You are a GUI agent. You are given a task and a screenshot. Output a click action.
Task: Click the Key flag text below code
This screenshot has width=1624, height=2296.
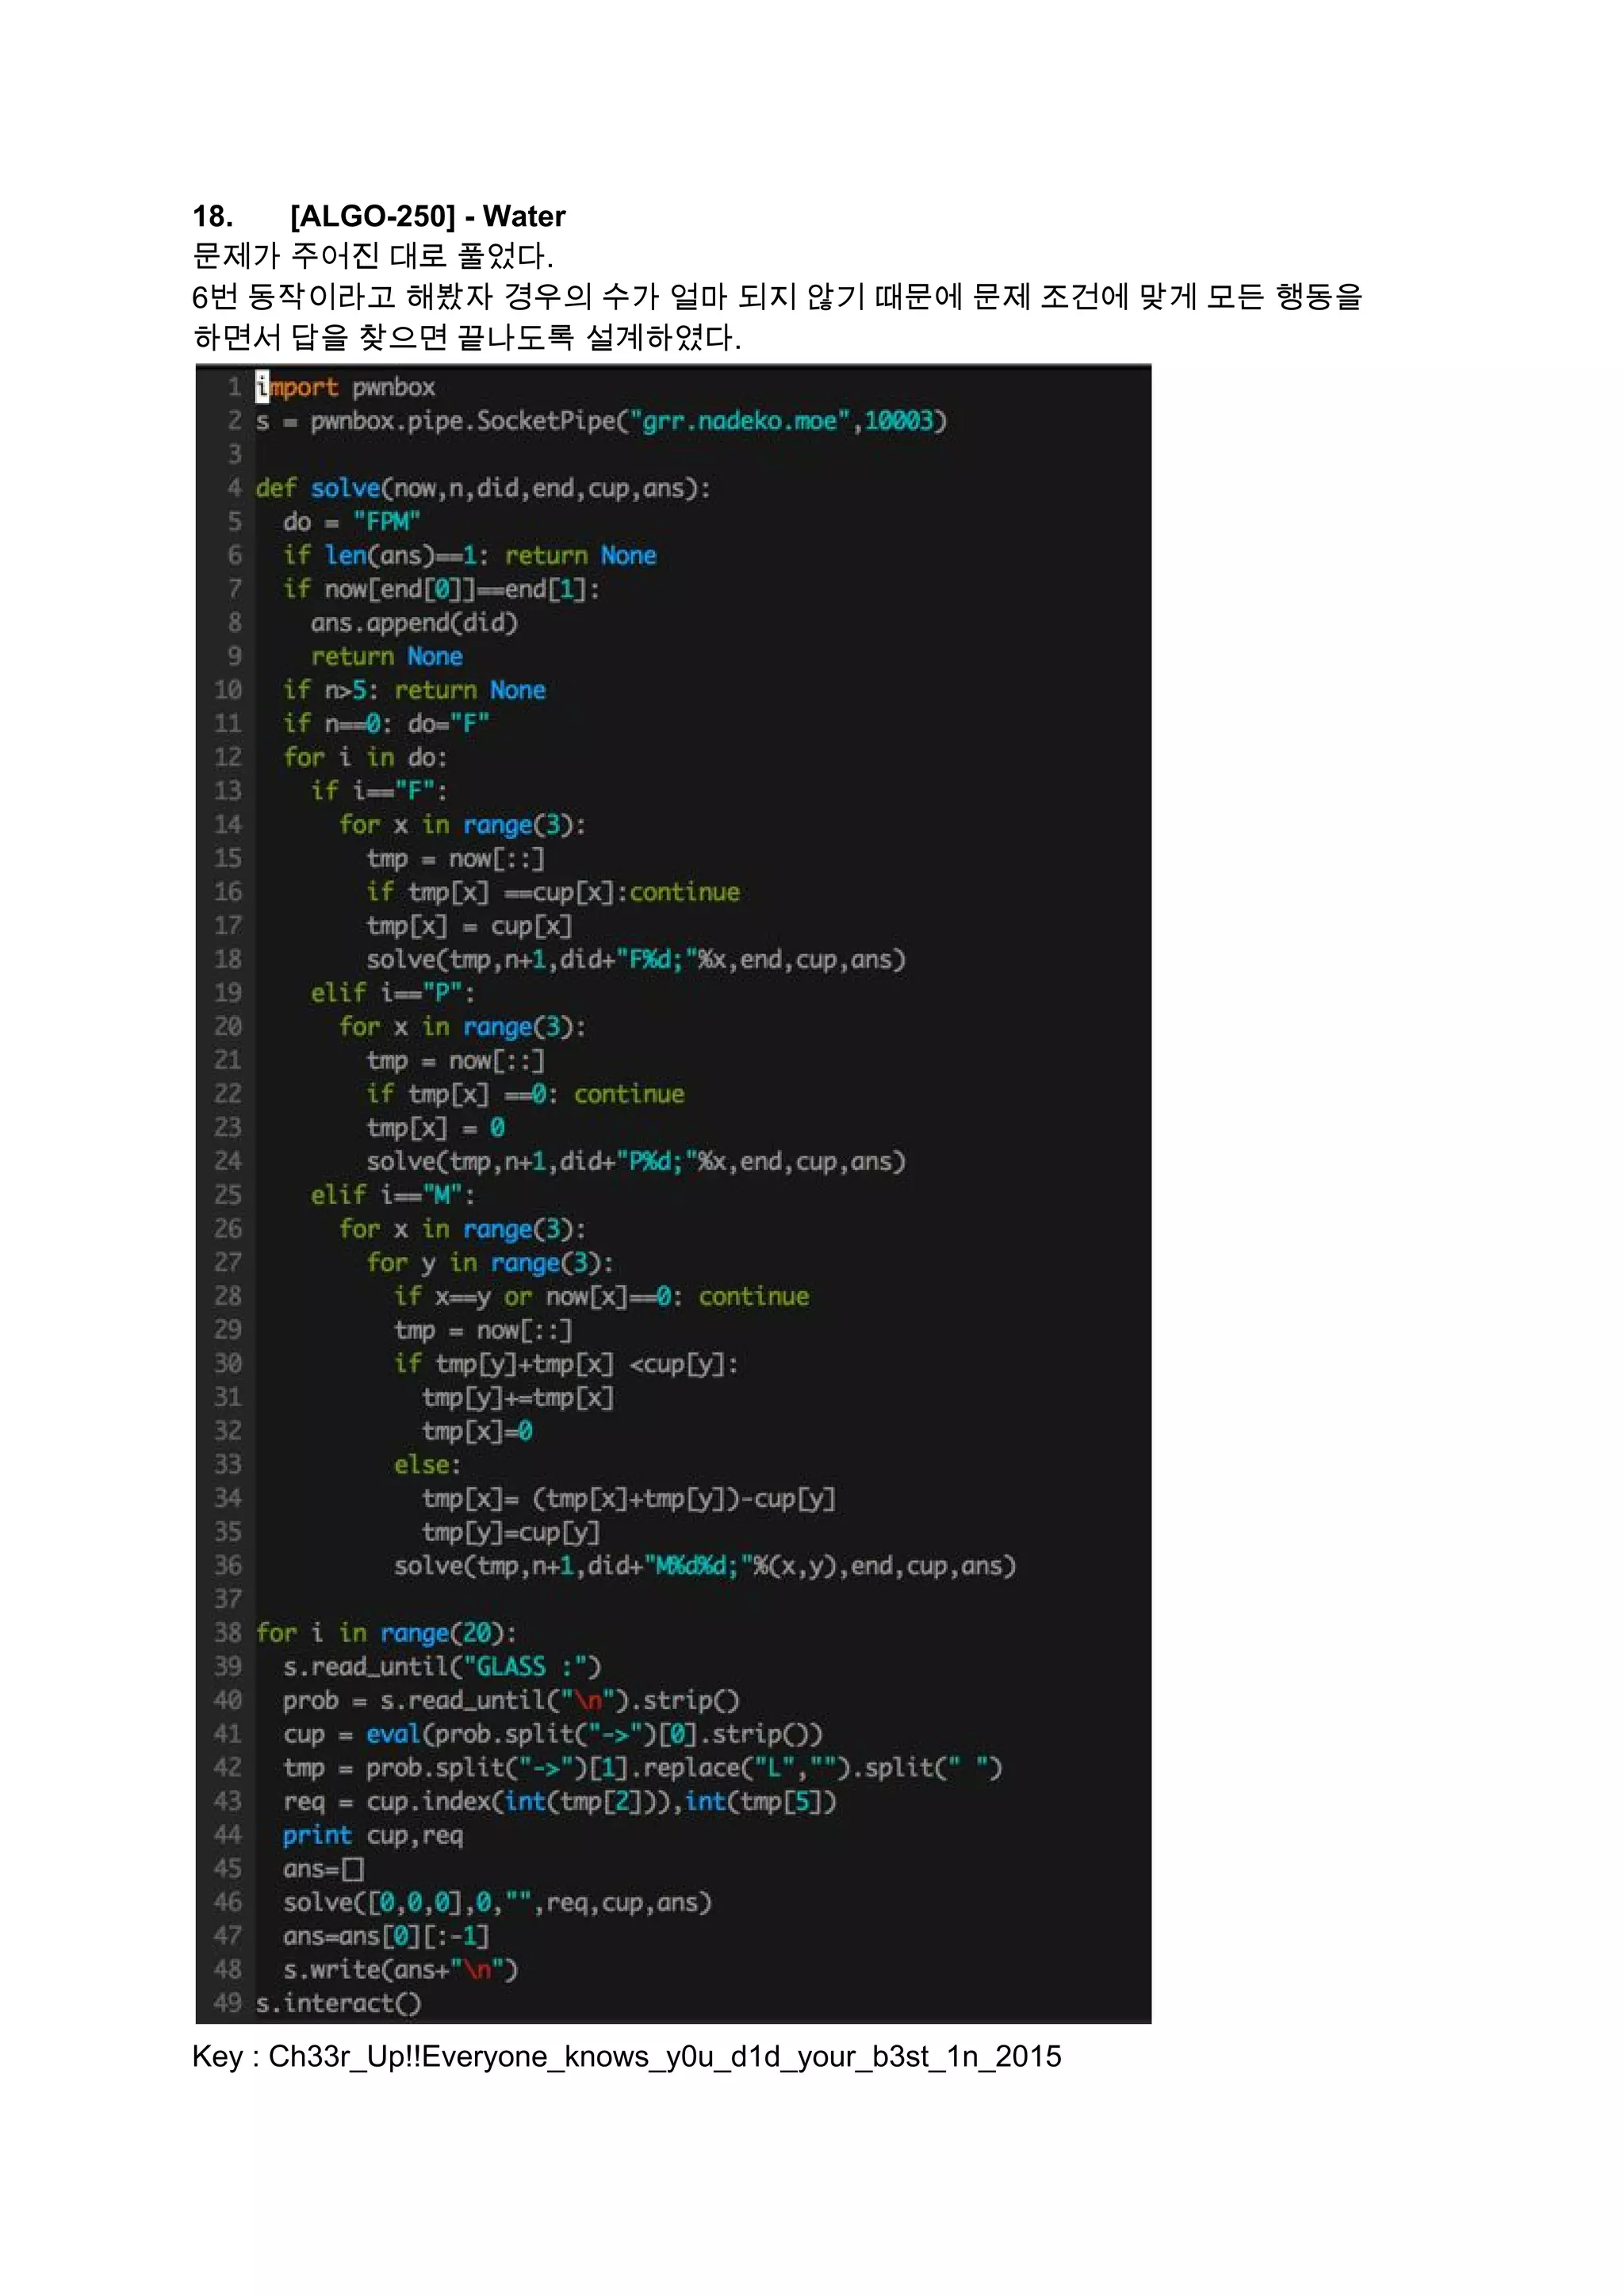tap(626, 2057)
